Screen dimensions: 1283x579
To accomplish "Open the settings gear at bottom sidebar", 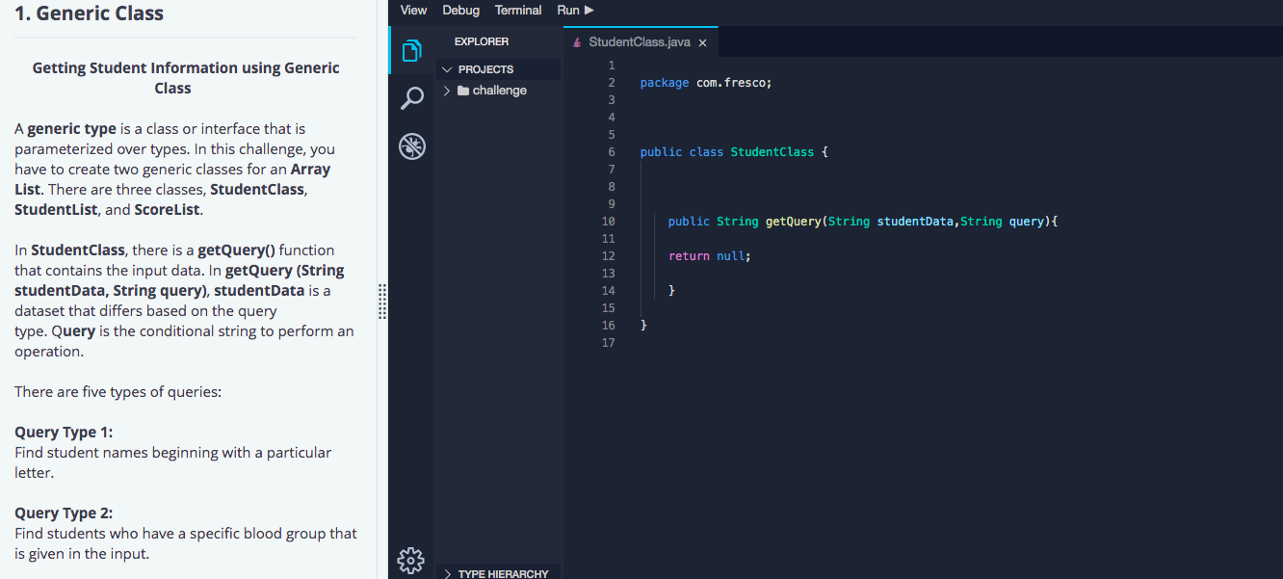I will point(411,560).
